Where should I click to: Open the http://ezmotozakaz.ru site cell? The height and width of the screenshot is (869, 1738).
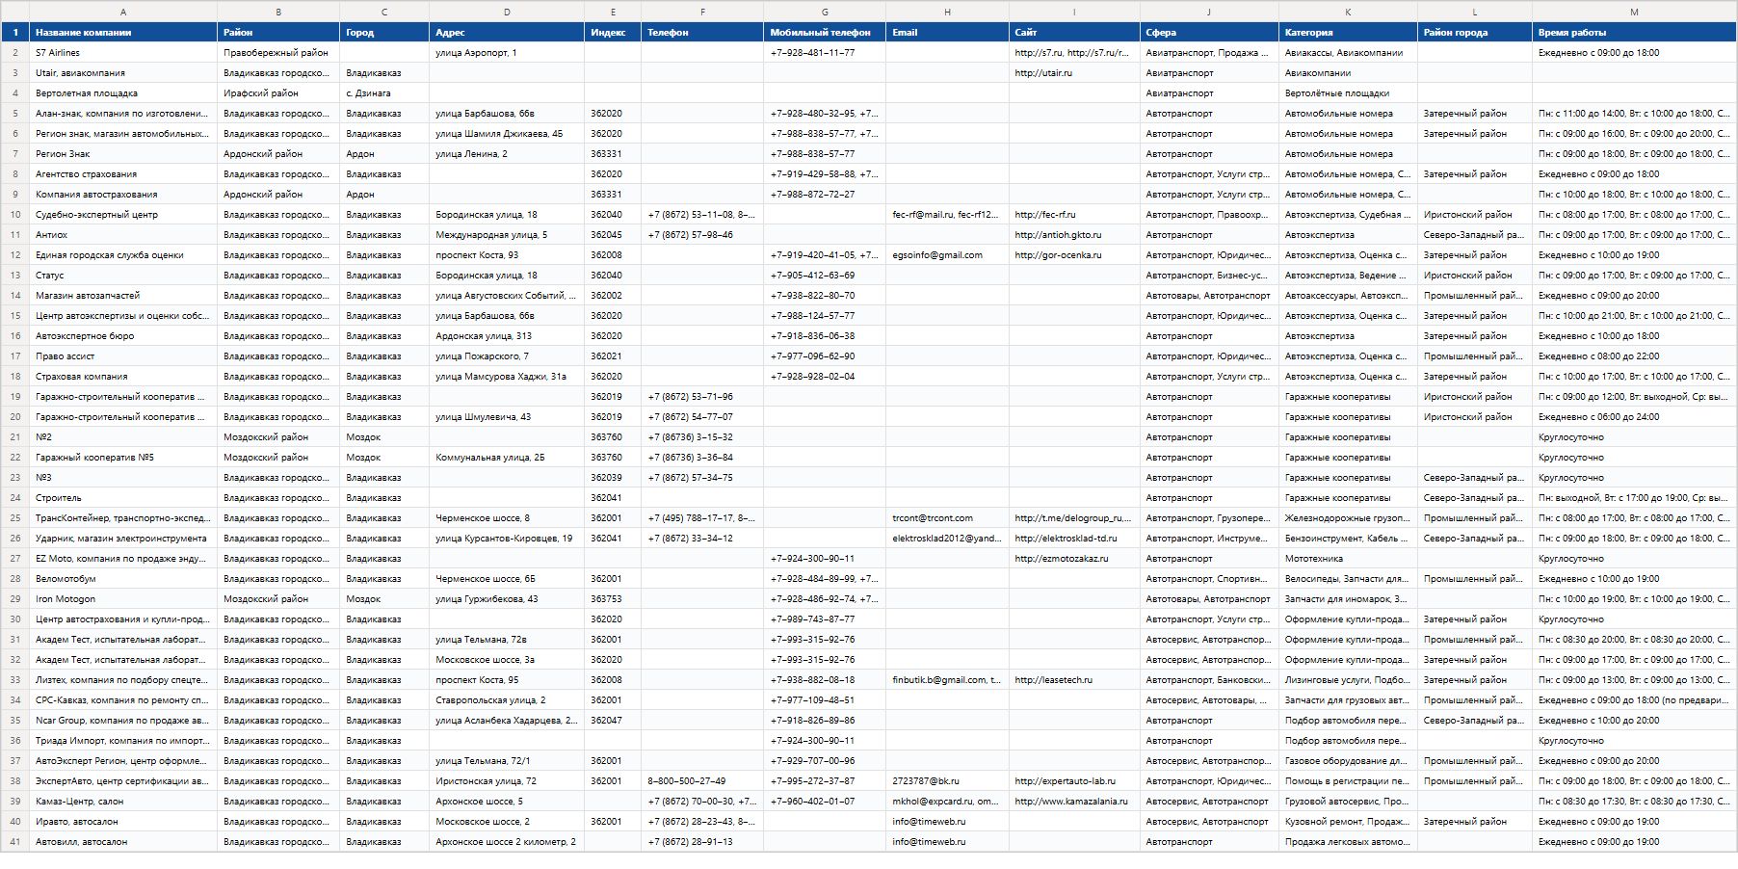[1074, 559]
